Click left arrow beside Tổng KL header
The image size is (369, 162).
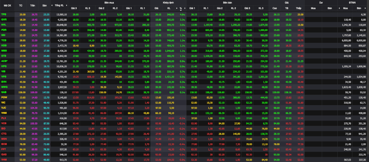pyautogui.click(x=53, y=5)
